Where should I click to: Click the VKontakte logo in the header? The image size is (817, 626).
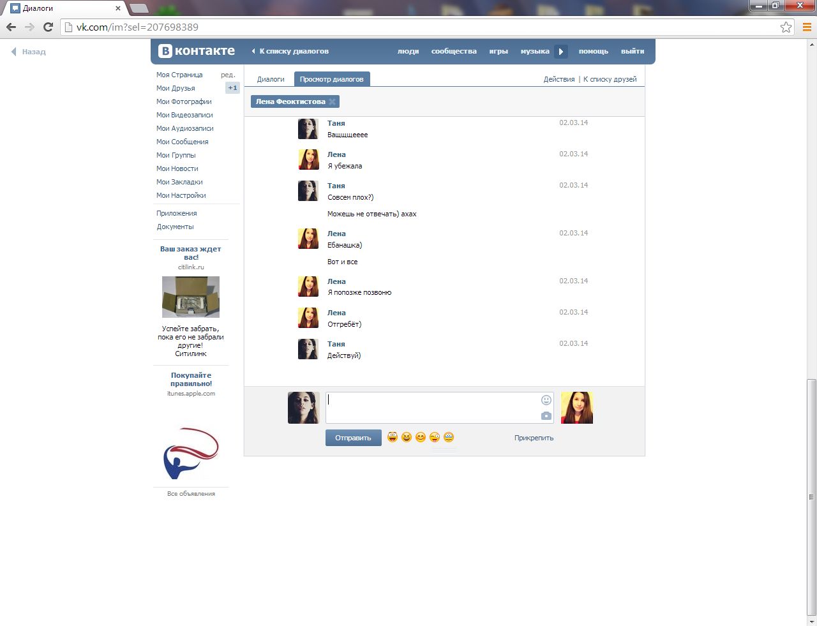point(197,51)
